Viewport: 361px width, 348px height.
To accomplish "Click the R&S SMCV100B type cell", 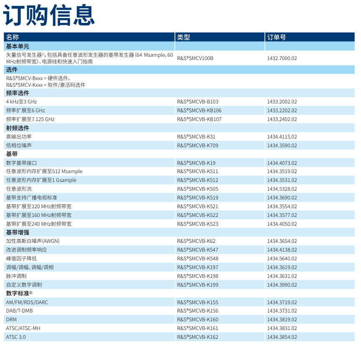I will tap(195, 58).
